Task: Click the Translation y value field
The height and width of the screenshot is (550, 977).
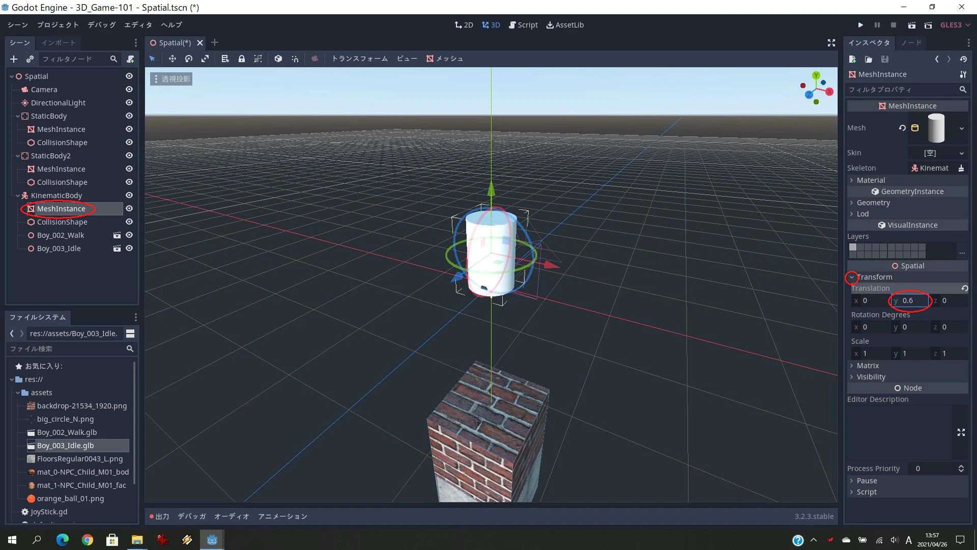Action: 909,301
